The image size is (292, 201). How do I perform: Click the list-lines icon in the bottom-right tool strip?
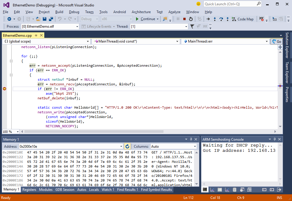[x=249, y=190]
